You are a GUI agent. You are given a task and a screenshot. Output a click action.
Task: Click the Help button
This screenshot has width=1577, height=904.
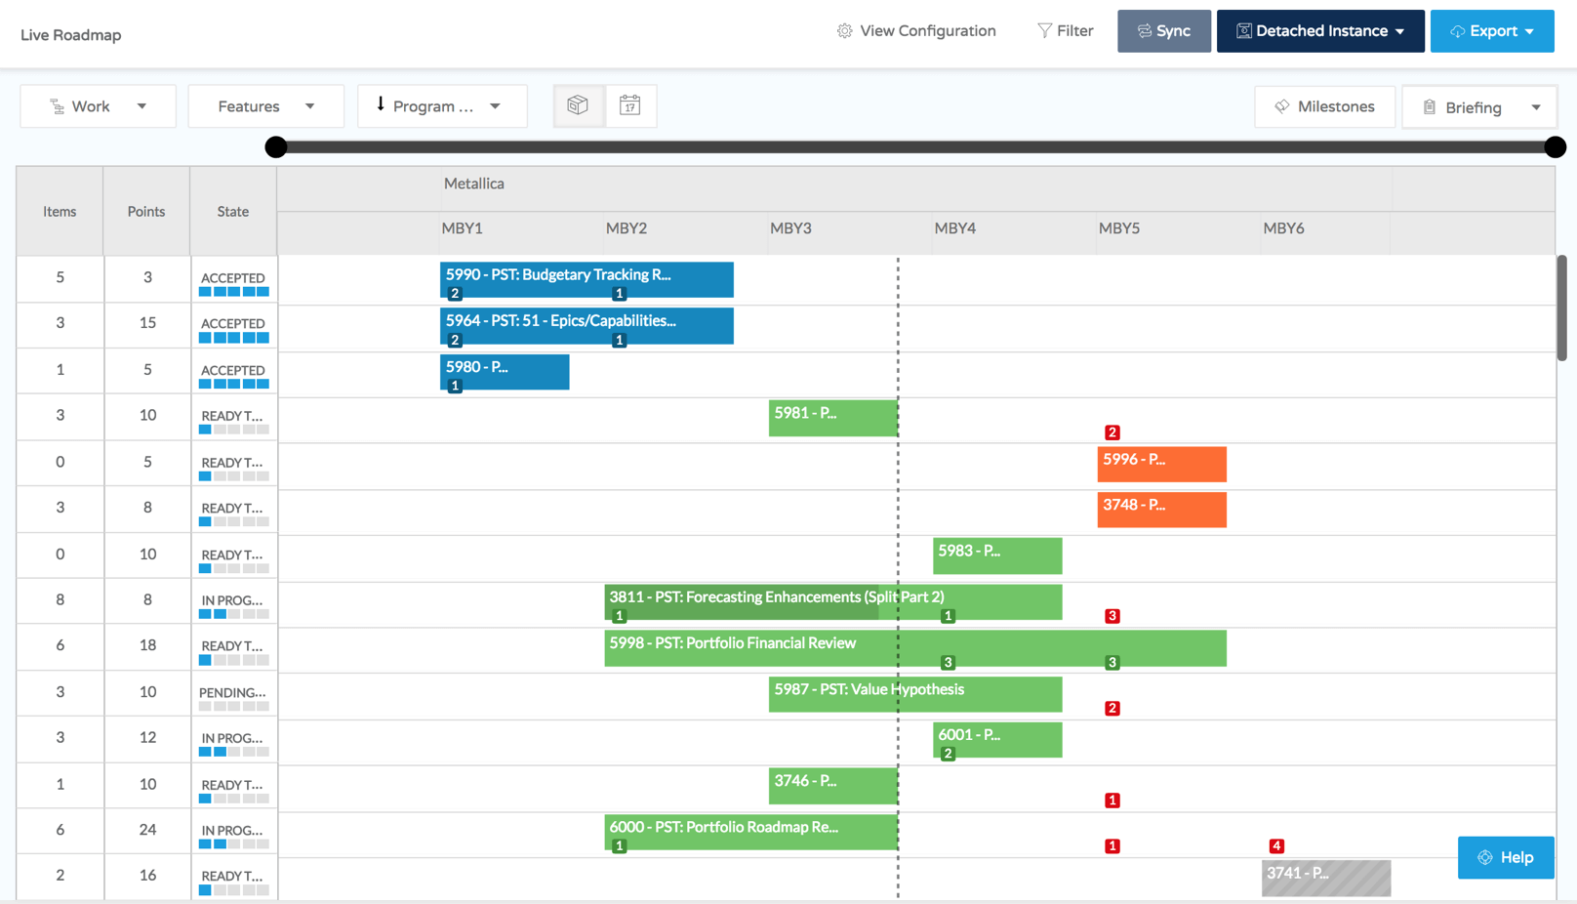(1506, 857)
